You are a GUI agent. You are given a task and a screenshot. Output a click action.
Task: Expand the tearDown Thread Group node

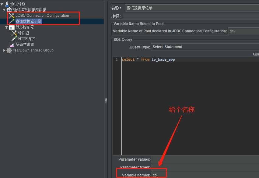tap(4, 50)
